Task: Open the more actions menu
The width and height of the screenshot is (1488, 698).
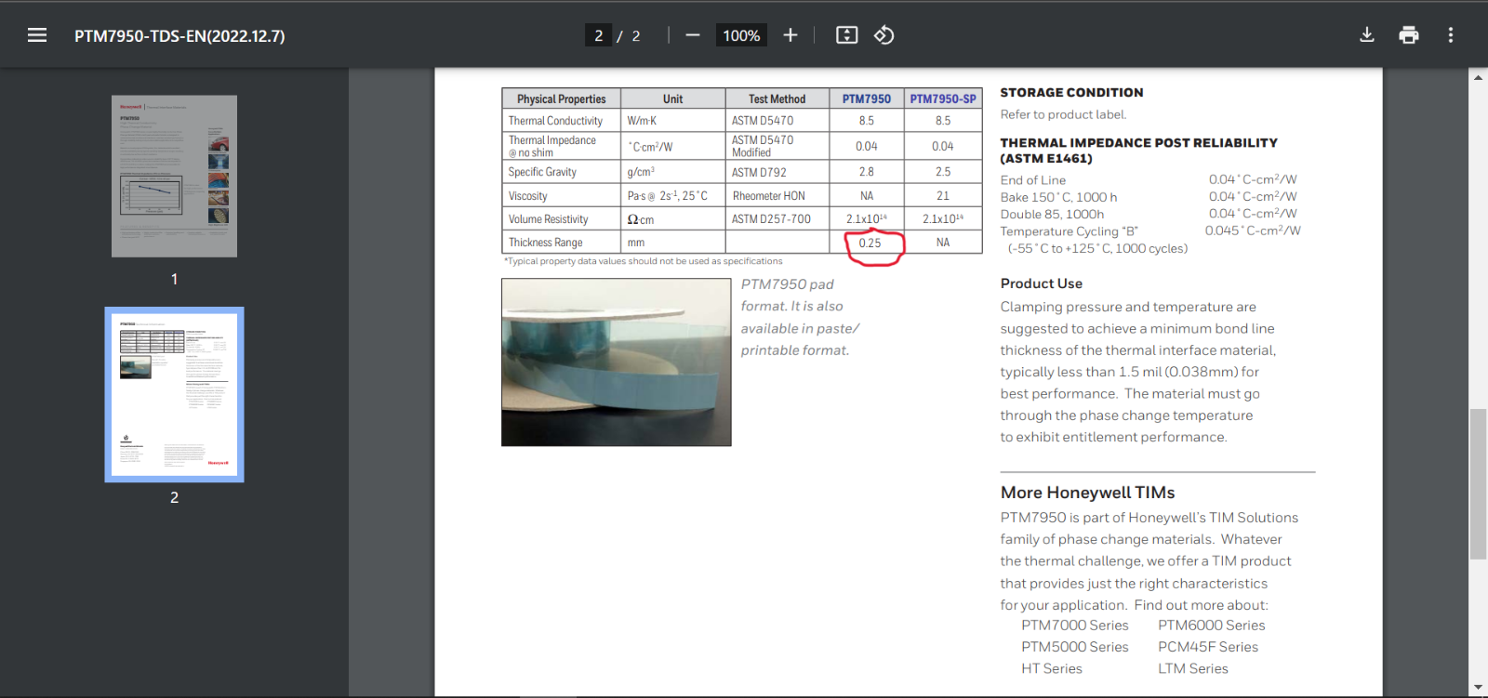Action: [x=1451, y=35]
